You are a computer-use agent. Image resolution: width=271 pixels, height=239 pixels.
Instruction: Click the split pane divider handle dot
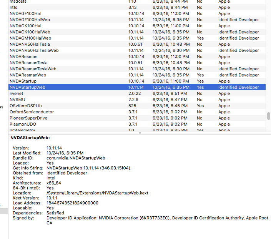point(140,133)
